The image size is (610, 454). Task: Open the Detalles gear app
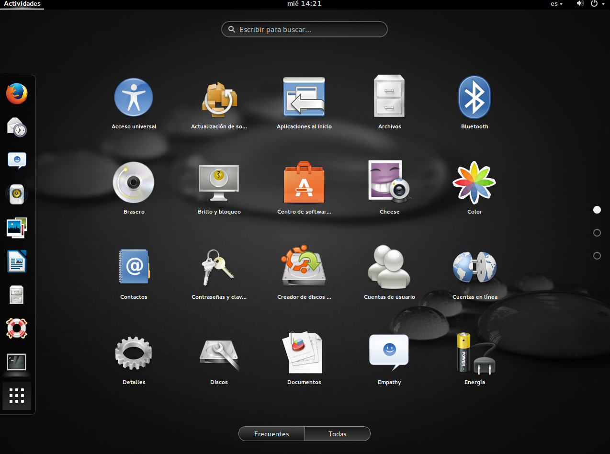pyautogui.click(x=134, y=353)
